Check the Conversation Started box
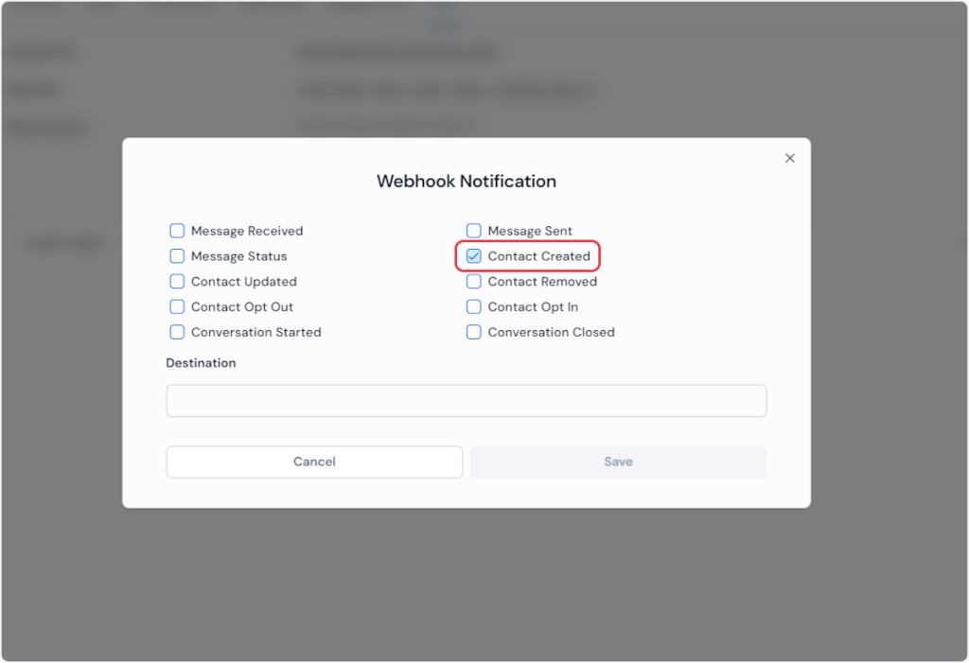Image resolution: width=969 pixels, height=663 pixels. (x=177, y=333)
